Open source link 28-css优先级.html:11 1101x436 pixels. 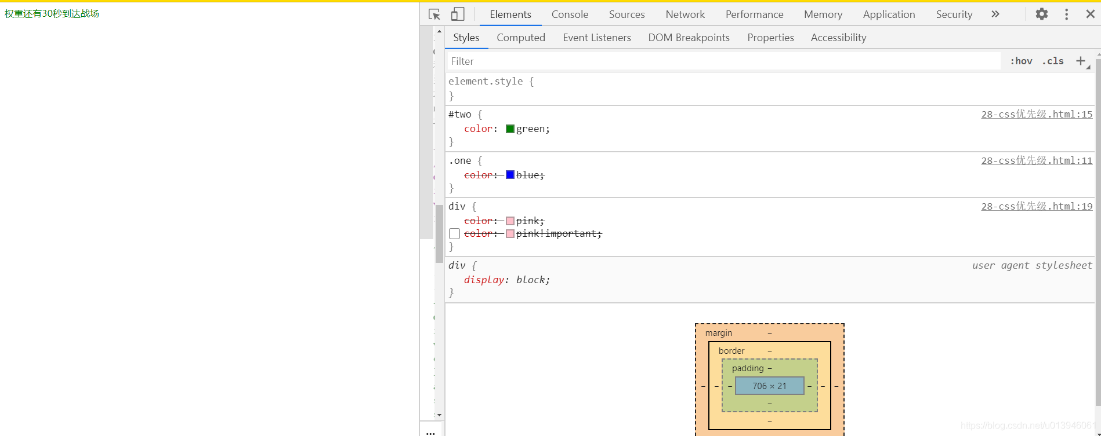click(1037, 160)
